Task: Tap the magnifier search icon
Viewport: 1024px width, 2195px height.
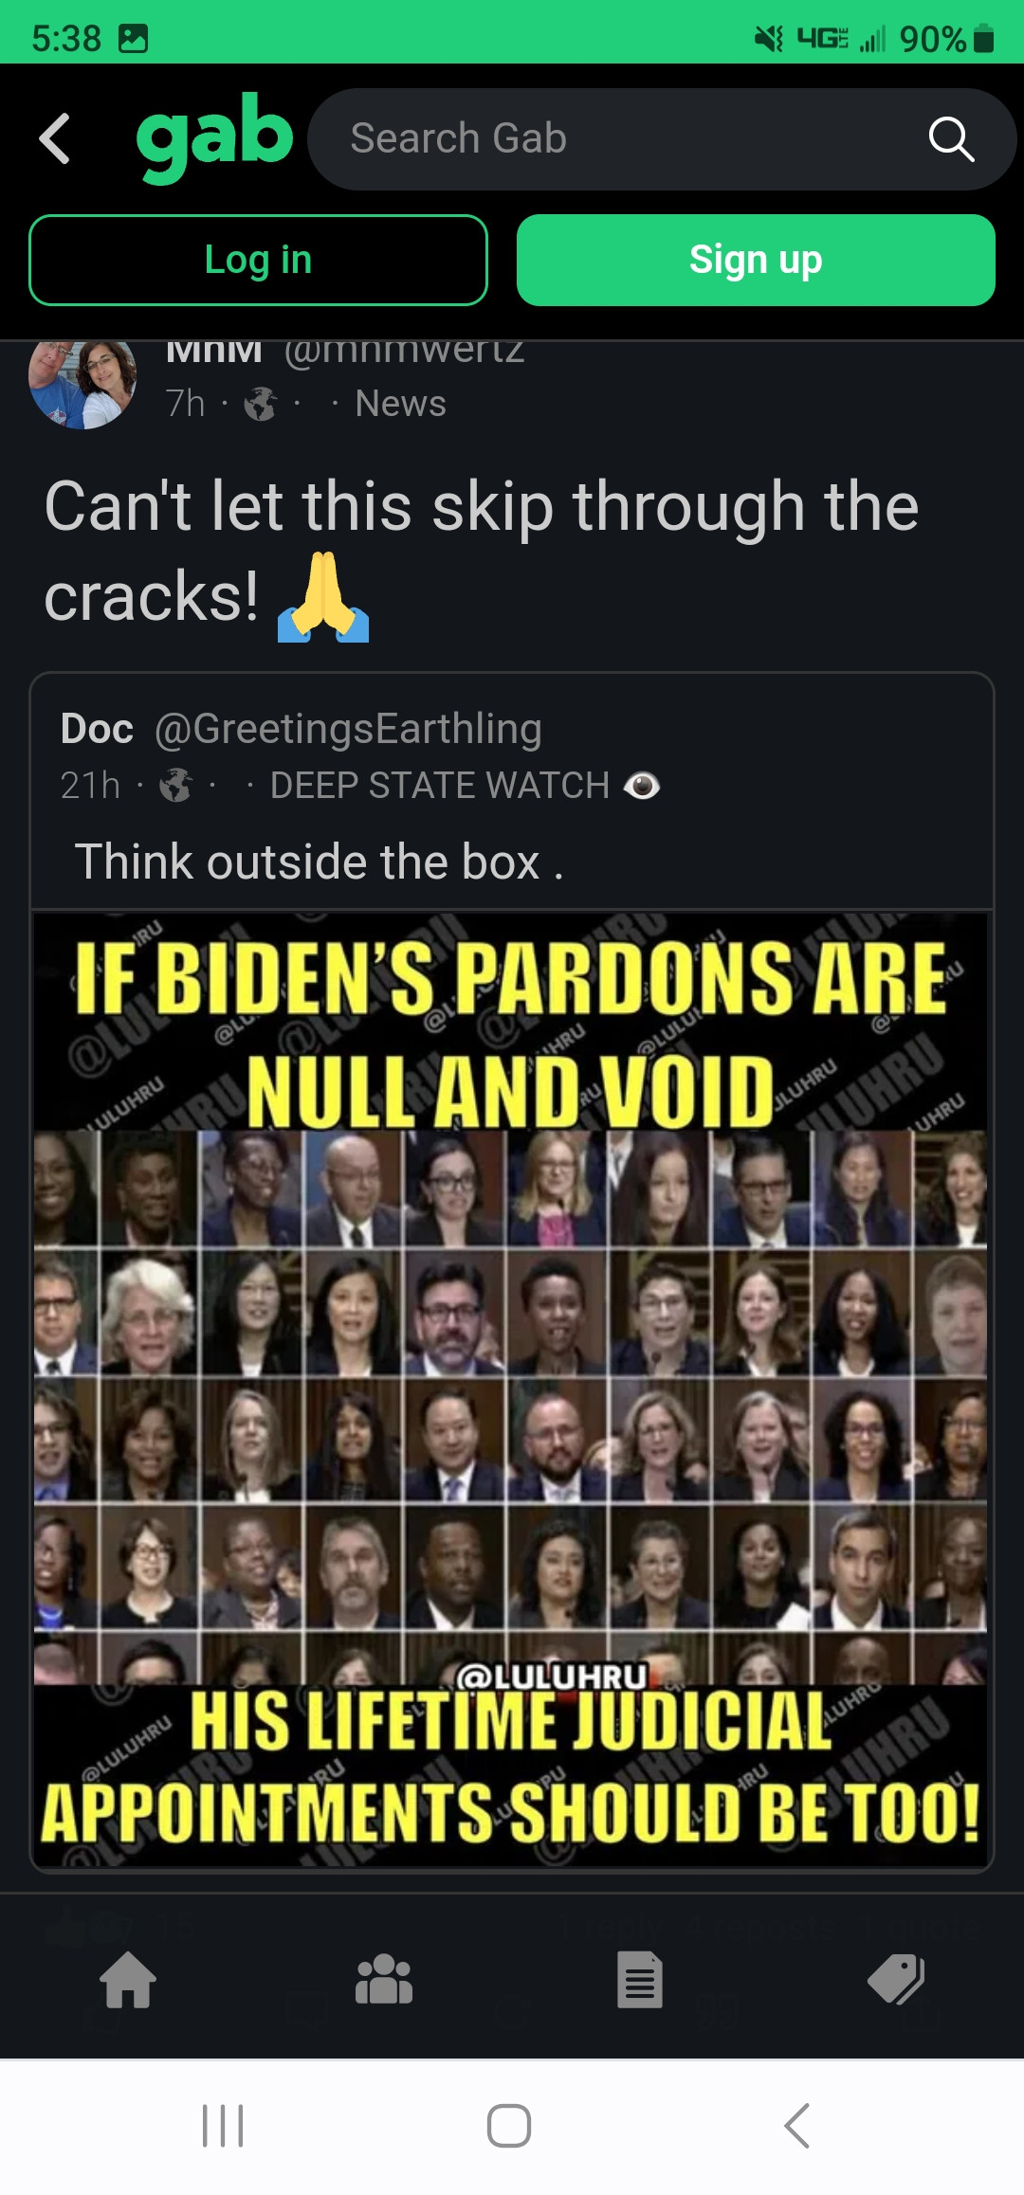Action: pyautogui.click(x=951, y=139)
